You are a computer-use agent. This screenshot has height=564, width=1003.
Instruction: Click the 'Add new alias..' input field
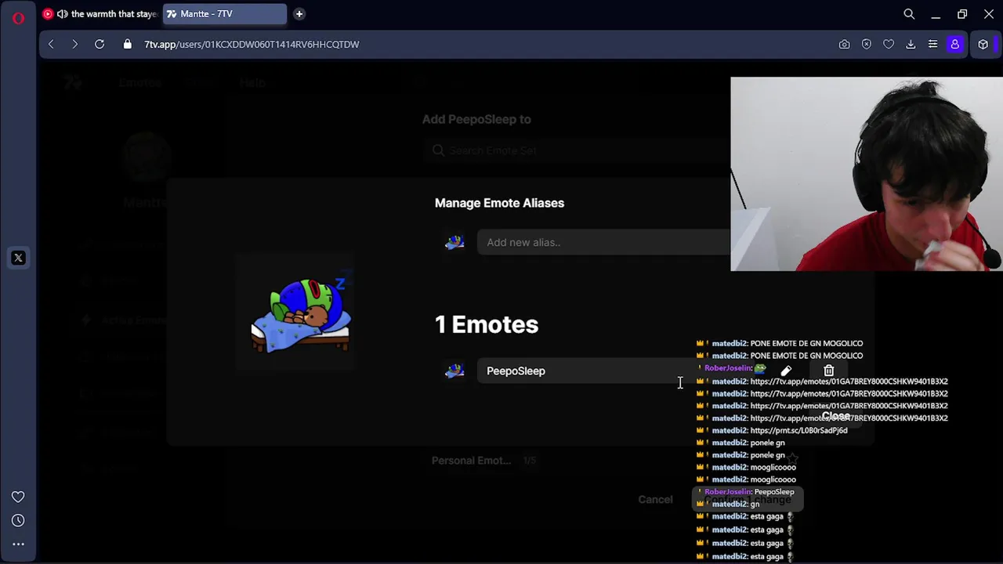pos(603,242)
